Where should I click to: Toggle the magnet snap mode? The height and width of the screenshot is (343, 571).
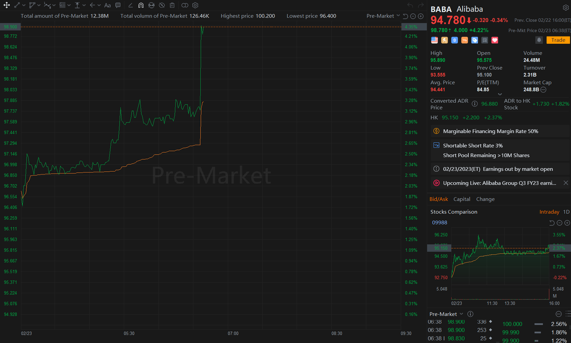point(141,5)
